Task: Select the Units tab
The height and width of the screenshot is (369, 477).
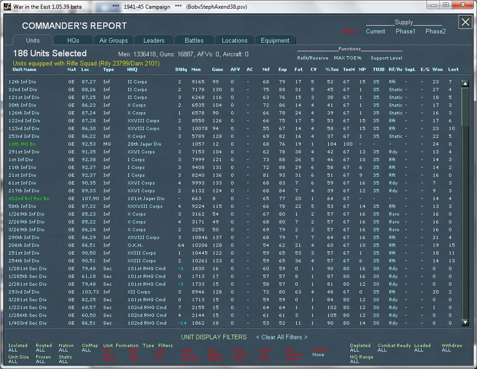Action: (33, 40)
